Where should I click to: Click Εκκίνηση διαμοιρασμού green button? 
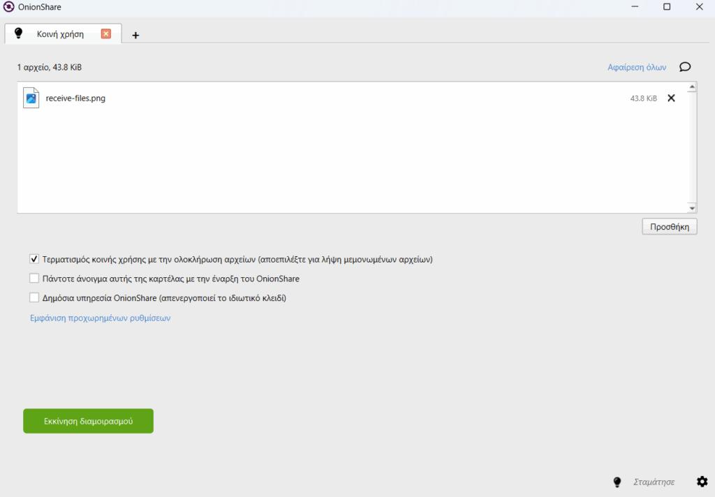point(88,421)
